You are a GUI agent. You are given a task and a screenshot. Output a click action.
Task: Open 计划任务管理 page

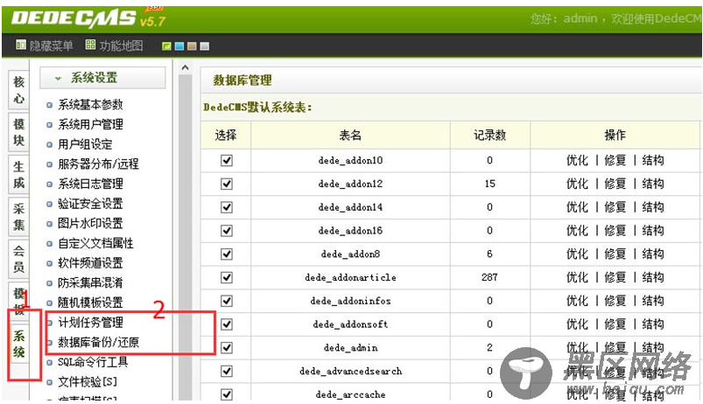(90, 322)
